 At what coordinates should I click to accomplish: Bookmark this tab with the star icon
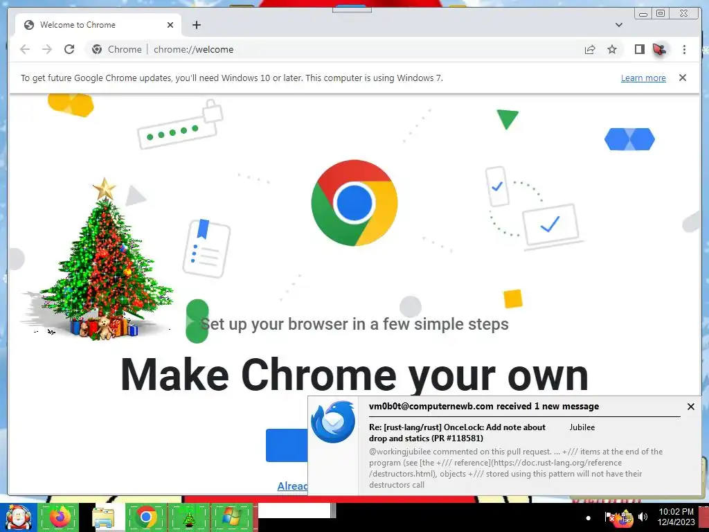click(612, 49)
